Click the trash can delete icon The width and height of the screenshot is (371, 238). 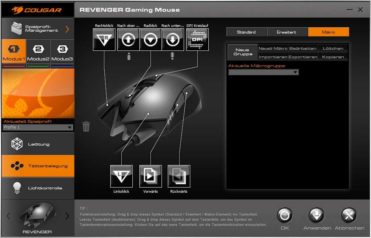(x=86, y=126)
